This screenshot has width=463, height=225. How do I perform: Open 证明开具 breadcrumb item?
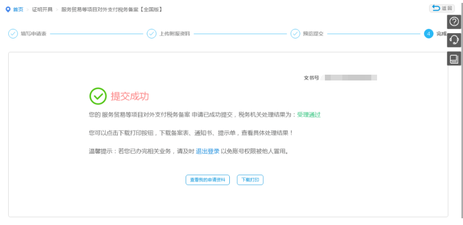42,10
